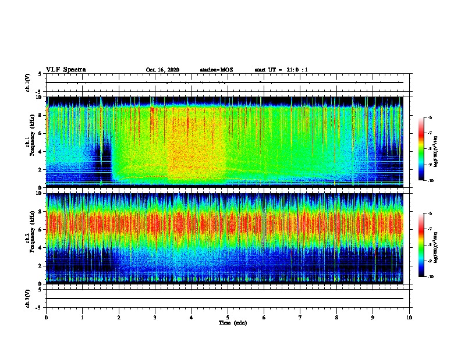Select the 'start UT = 21: 0 : 1' text
Screen dimensions: 461x356
click(281, 70)
